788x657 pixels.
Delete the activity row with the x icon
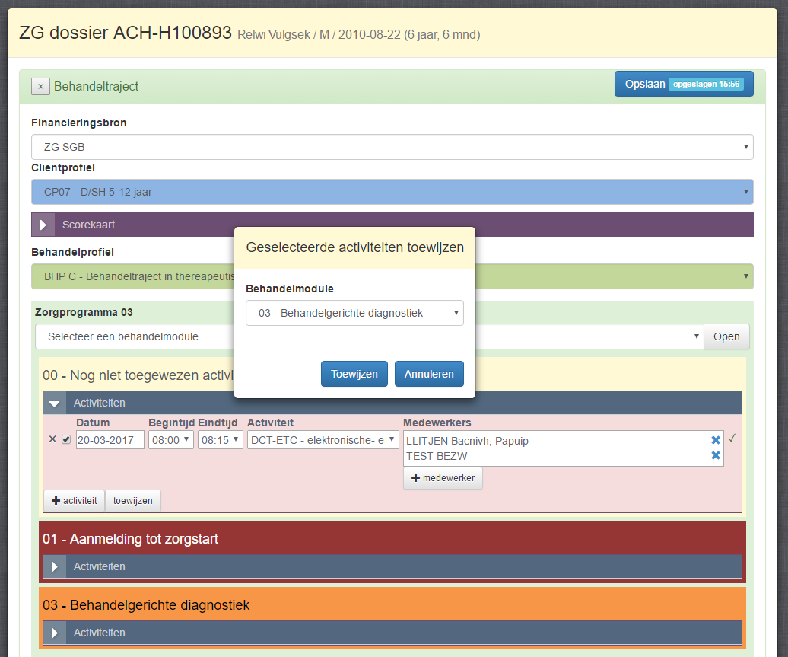coord(52,439)
